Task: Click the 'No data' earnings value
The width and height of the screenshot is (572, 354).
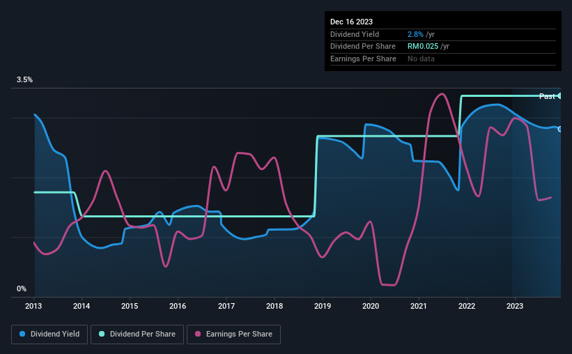Action: tap(421, 59)
